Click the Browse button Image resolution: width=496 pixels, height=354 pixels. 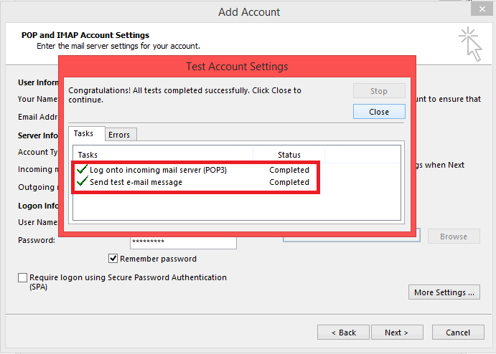(x=454, y=236)
